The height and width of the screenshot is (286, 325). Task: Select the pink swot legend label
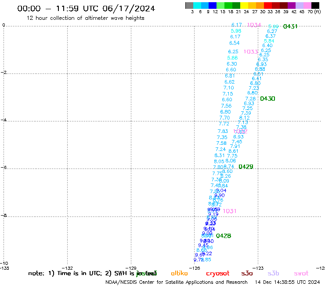coord(301,273)
